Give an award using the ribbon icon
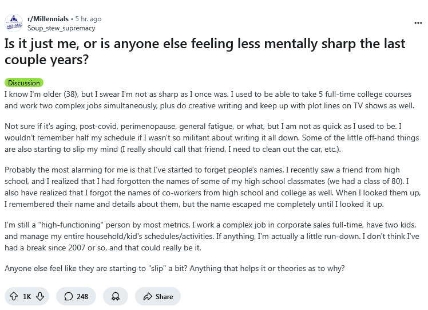The width and height of the screenshot is (428, 310). 116,296
